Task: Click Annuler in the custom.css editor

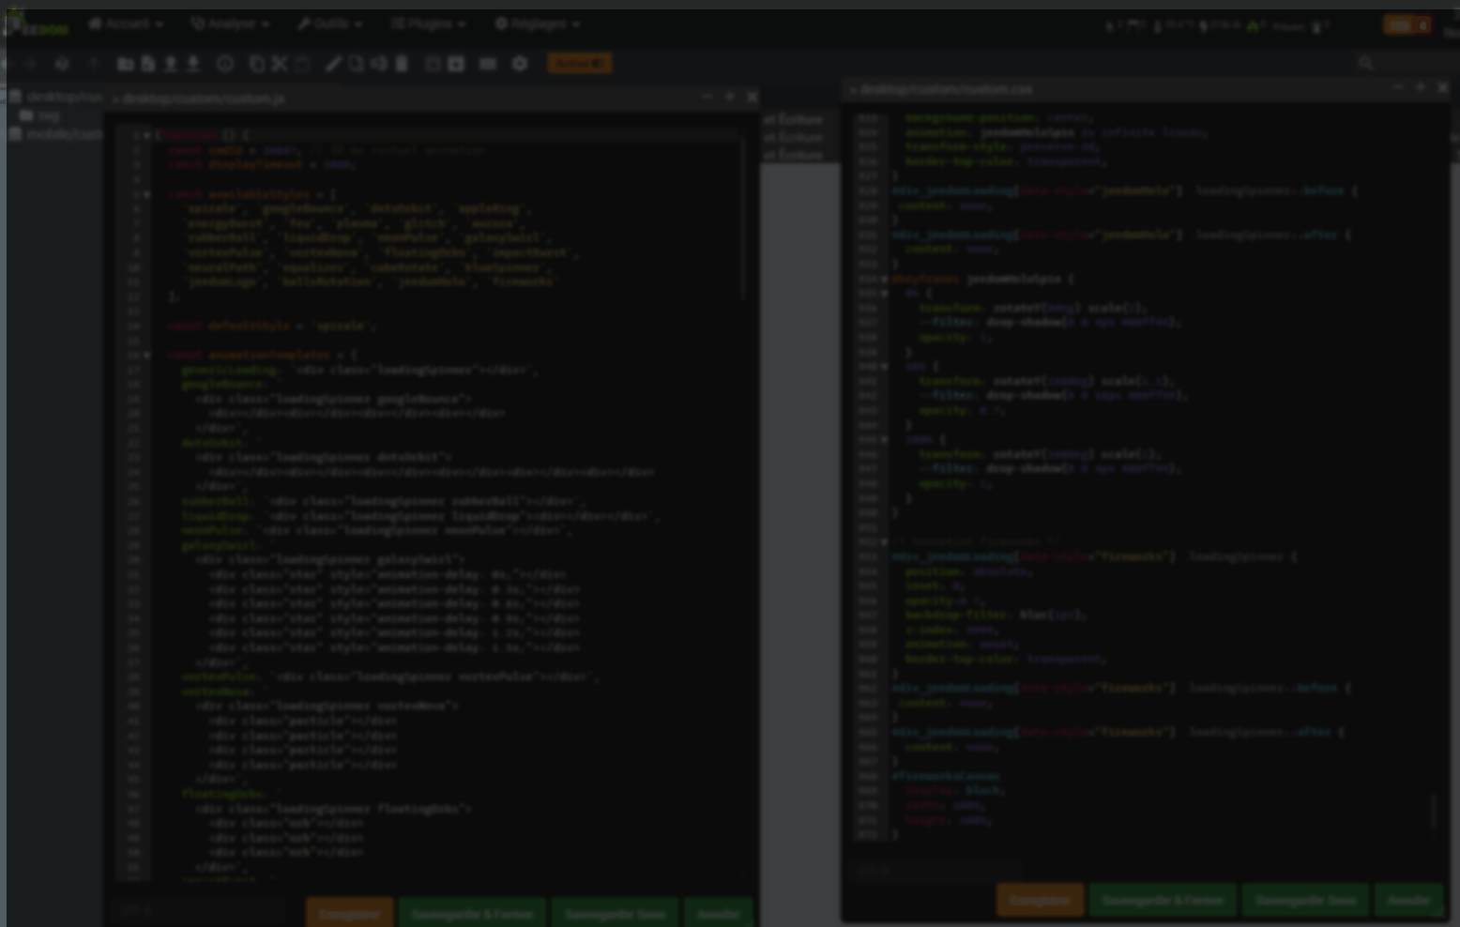Action: 1408,900
